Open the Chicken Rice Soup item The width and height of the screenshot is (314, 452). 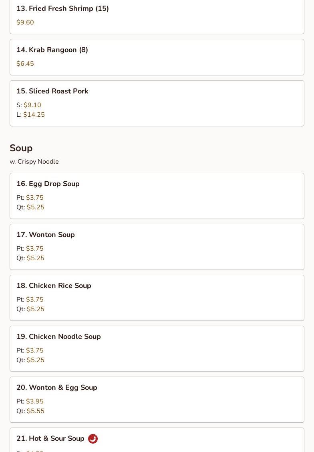click(54, 286)
